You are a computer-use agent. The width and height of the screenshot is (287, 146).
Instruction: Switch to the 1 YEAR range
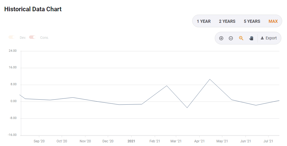[x=204, y=21]
